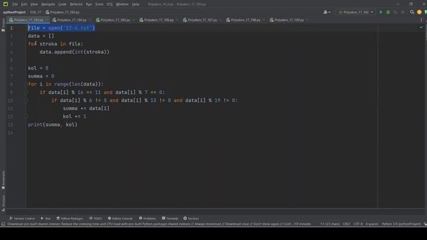The width and height of the screenshot is (427, 240).
Task: Open the Help menu
Action: pos(135,5)
